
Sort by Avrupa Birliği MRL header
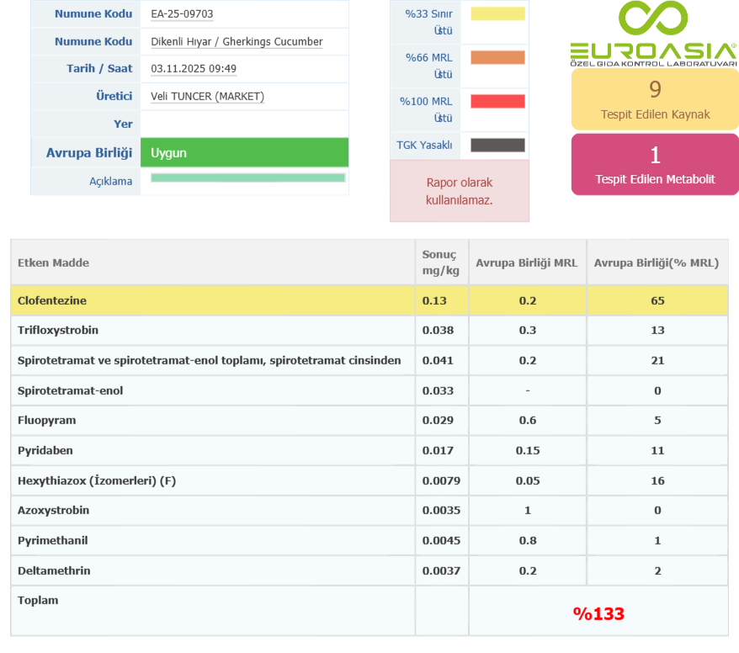pos(527,263)
